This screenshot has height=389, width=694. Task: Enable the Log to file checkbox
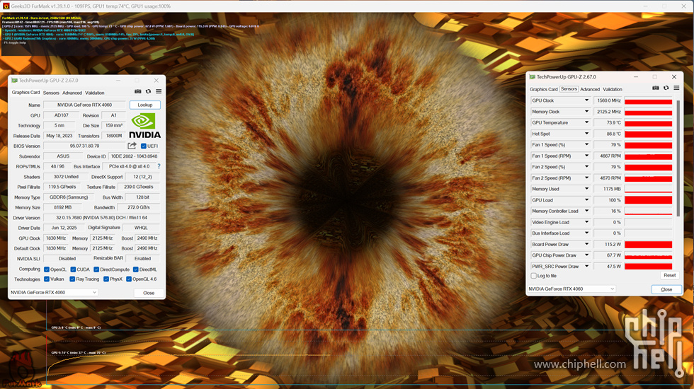[x=534, y=276]
